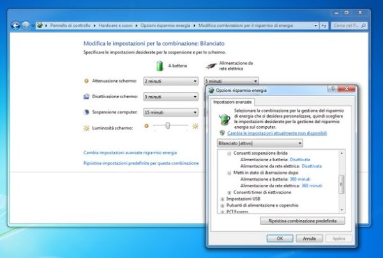Go to Hardware e suoni in breadcrumb
The height and width of the screenshot is (258, 383).
click(114, 25)
